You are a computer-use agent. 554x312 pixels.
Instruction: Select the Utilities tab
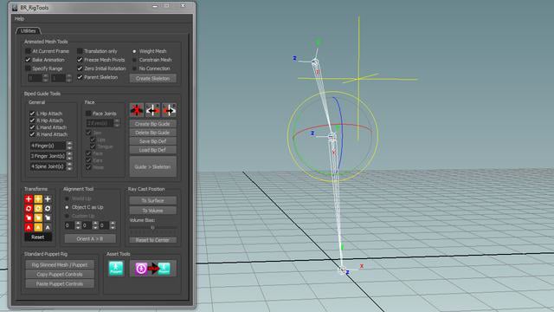coord(28,31)
